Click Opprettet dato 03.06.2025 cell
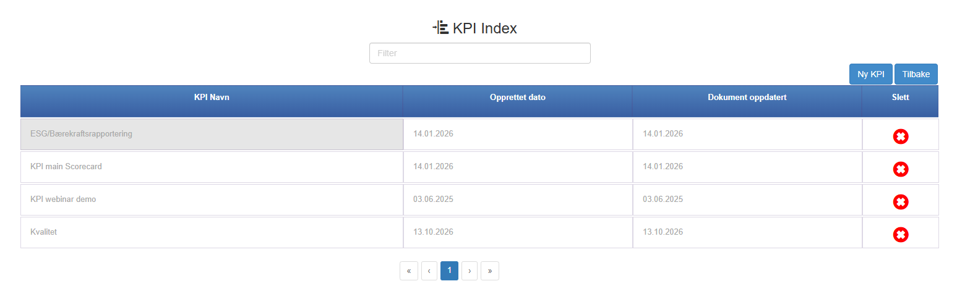957x302 pixels. pyautogui.click(x=518, y=199)
